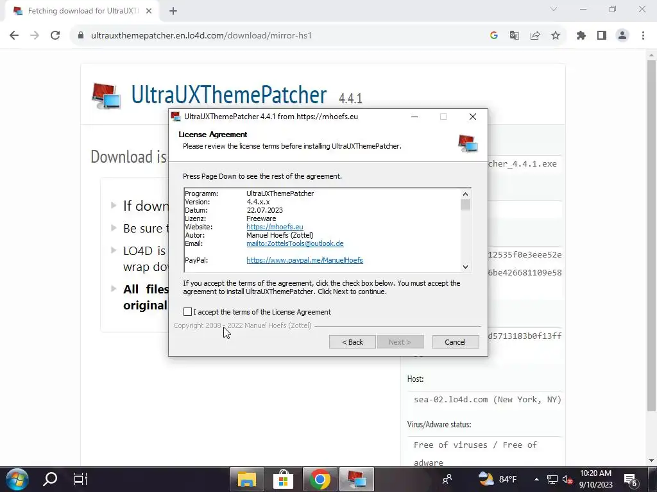Click the ZottelsTools email link

(x=295, y=243)
